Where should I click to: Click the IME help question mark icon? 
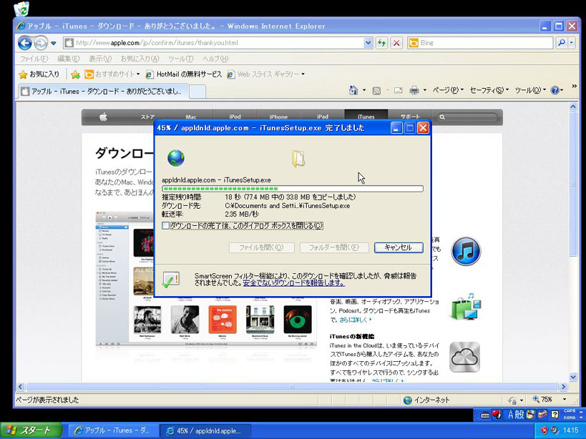point(555,415)
